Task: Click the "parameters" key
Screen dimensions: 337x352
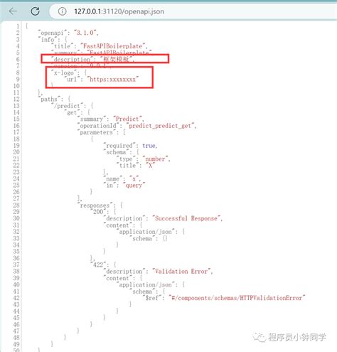Action: 96,132
